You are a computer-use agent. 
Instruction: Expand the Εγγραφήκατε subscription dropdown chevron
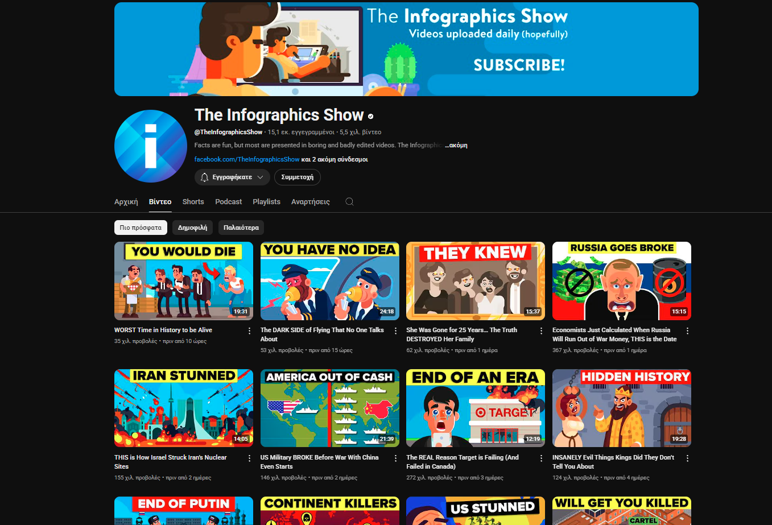click(260, 177)
